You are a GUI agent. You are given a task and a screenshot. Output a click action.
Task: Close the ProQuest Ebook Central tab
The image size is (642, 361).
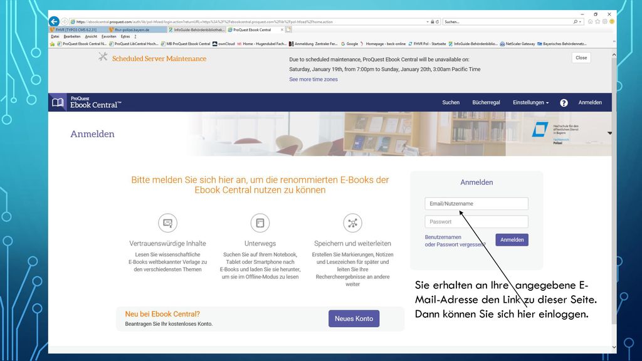(x=282, y=30)
